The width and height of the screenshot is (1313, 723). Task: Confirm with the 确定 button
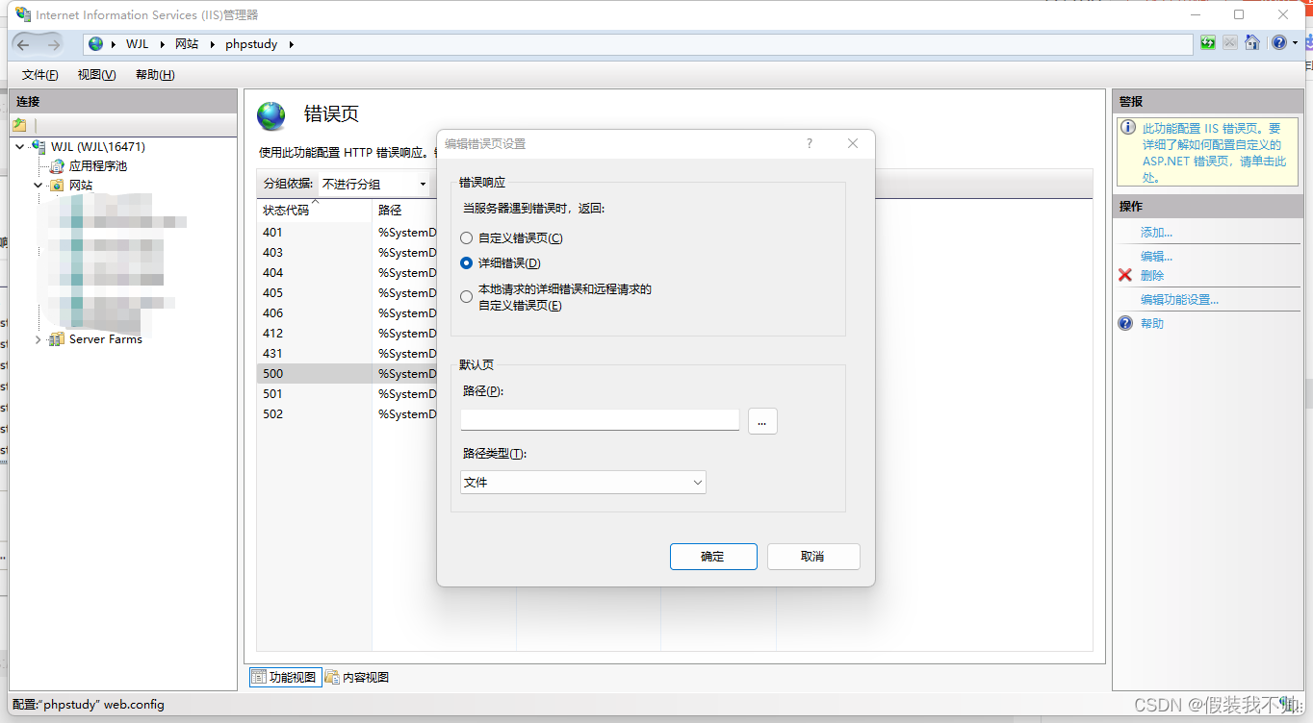[713, 557]
